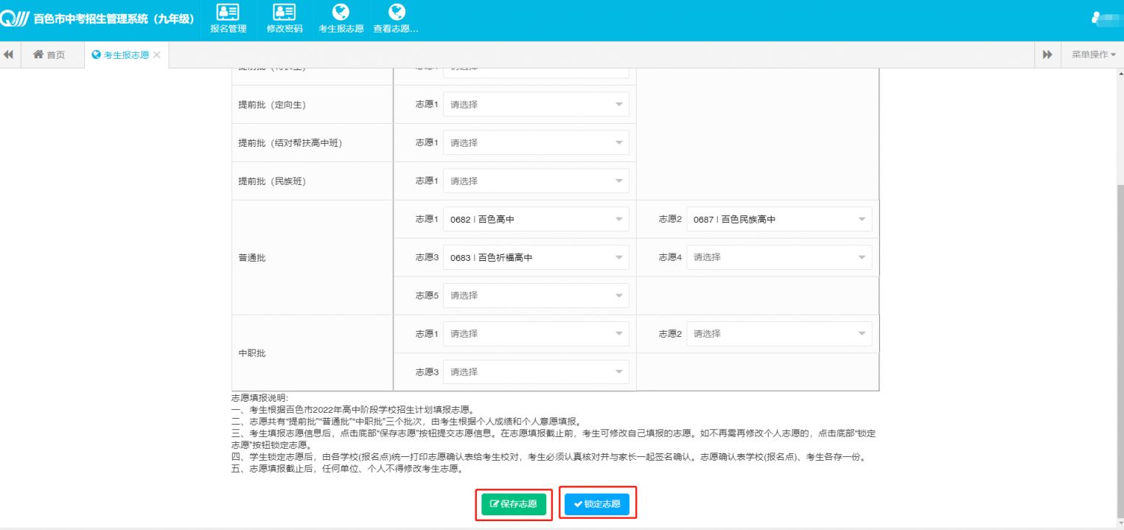Open 中职批 志愿2 dropdown
Screen dimensions: 1124x530
pyautogui.click(x=779, y=334)
